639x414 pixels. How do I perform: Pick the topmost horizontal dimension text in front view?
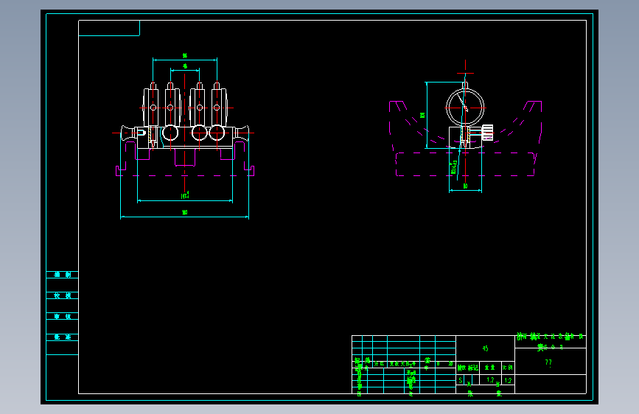pyautogui.click(x=184, y=56)
